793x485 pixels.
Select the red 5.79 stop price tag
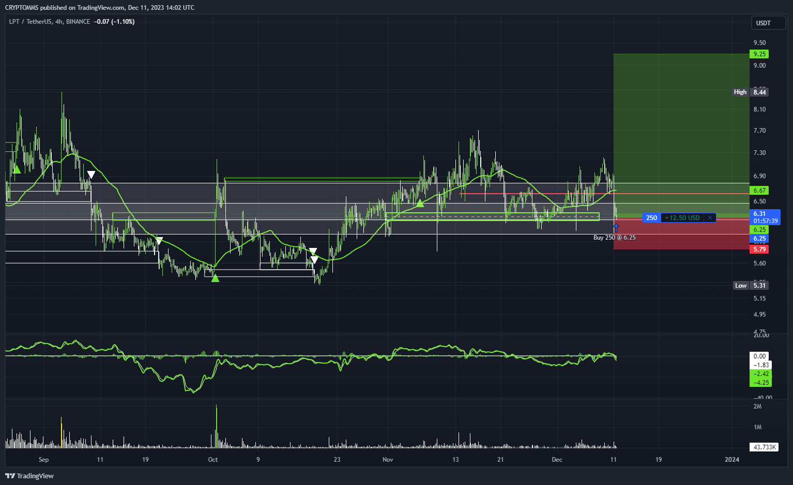coord(759,249)
